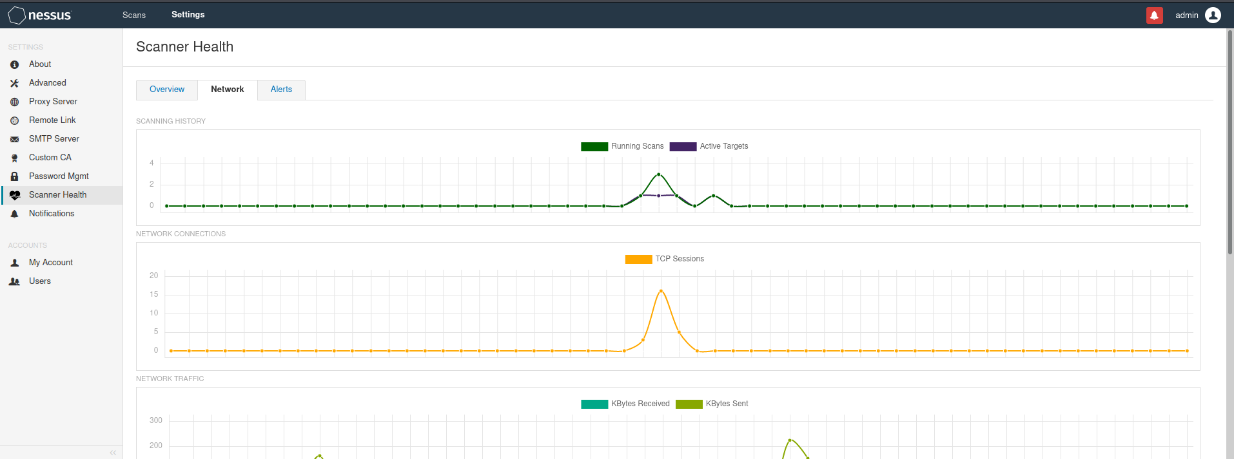Screen dimensions: 1234x459
Task: Click the Active Targets legend label
Action: pos(724,146)
